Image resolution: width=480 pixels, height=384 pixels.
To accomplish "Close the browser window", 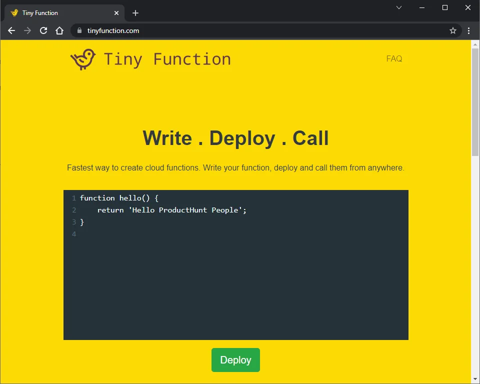I will tap(468, 7).
